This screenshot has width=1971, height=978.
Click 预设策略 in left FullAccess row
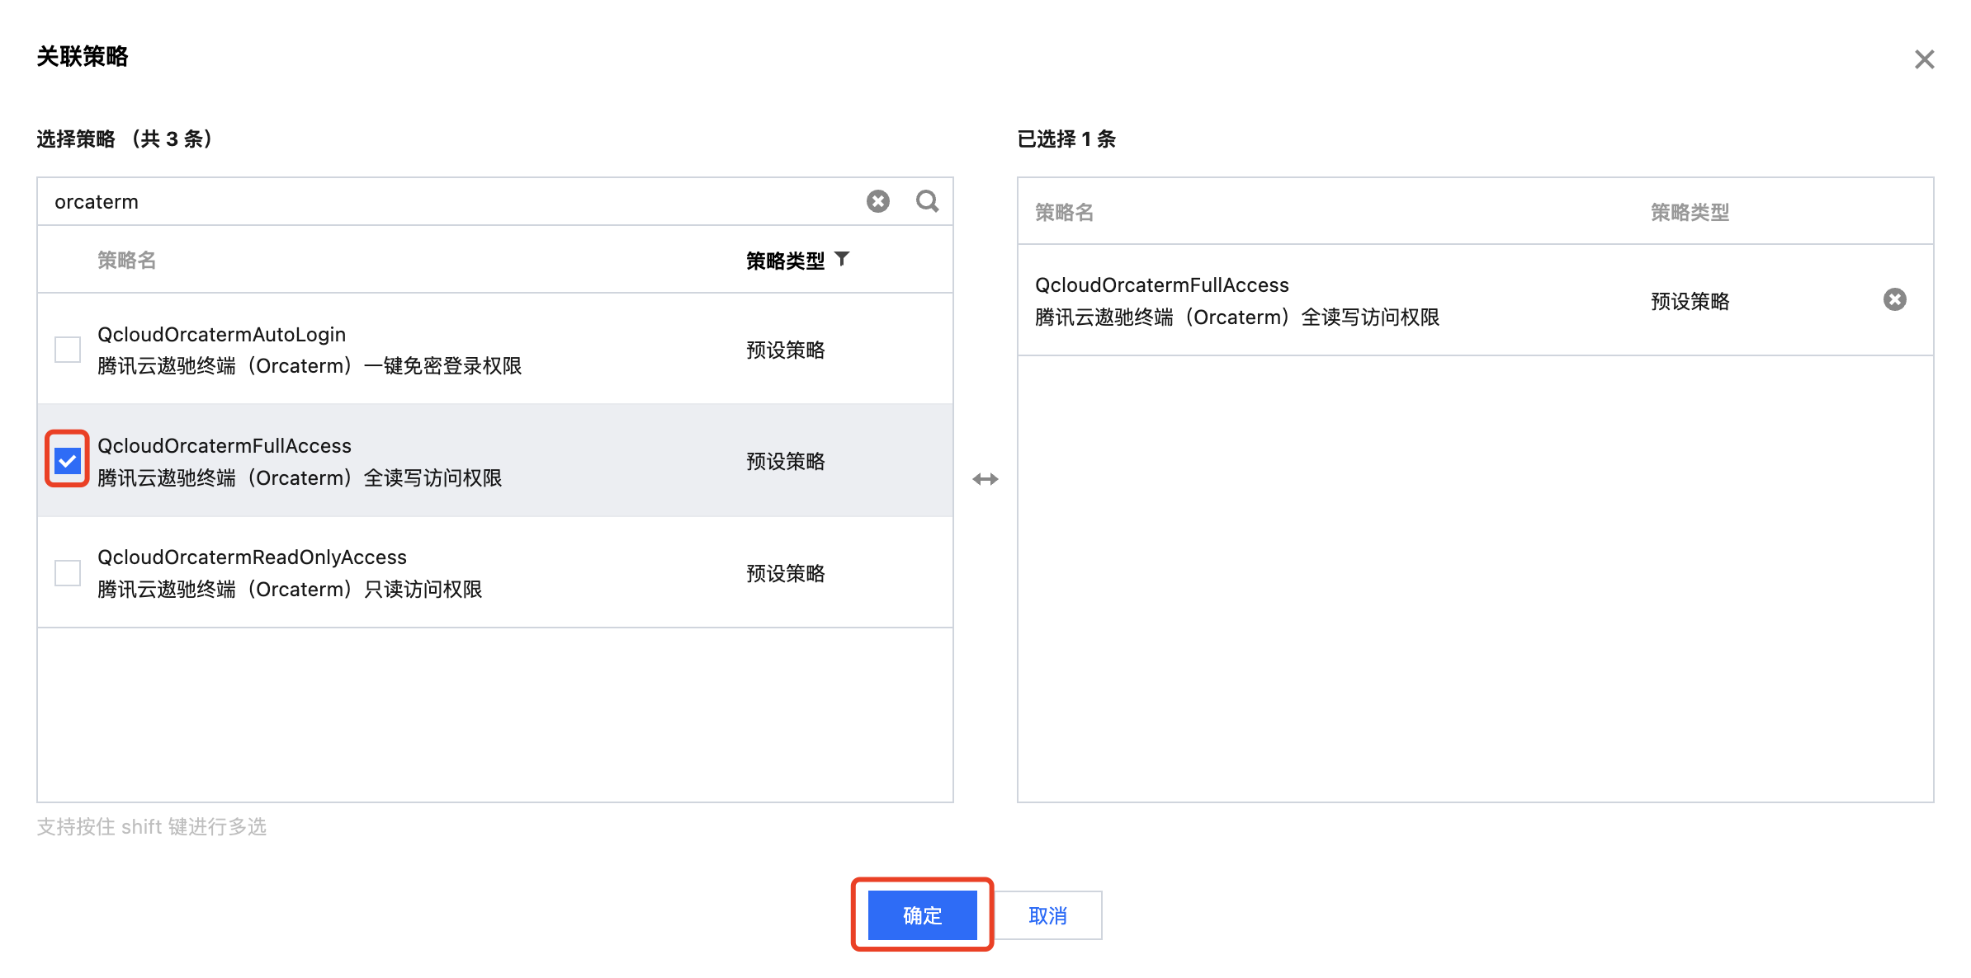(786, 462)
